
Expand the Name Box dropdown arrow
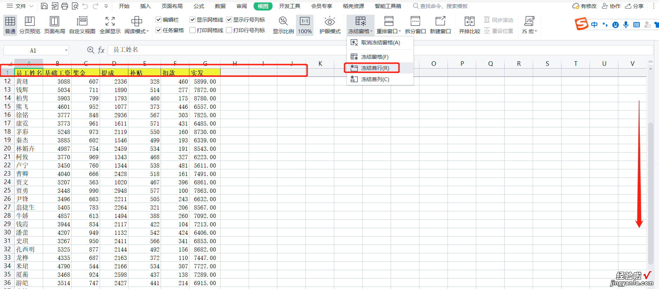[x=66, y=50]
